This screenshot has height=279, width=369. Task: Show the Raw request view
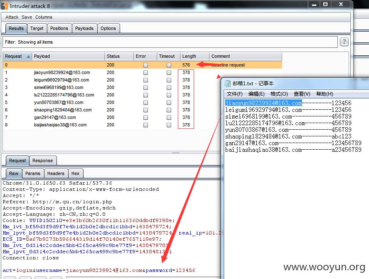14,173
